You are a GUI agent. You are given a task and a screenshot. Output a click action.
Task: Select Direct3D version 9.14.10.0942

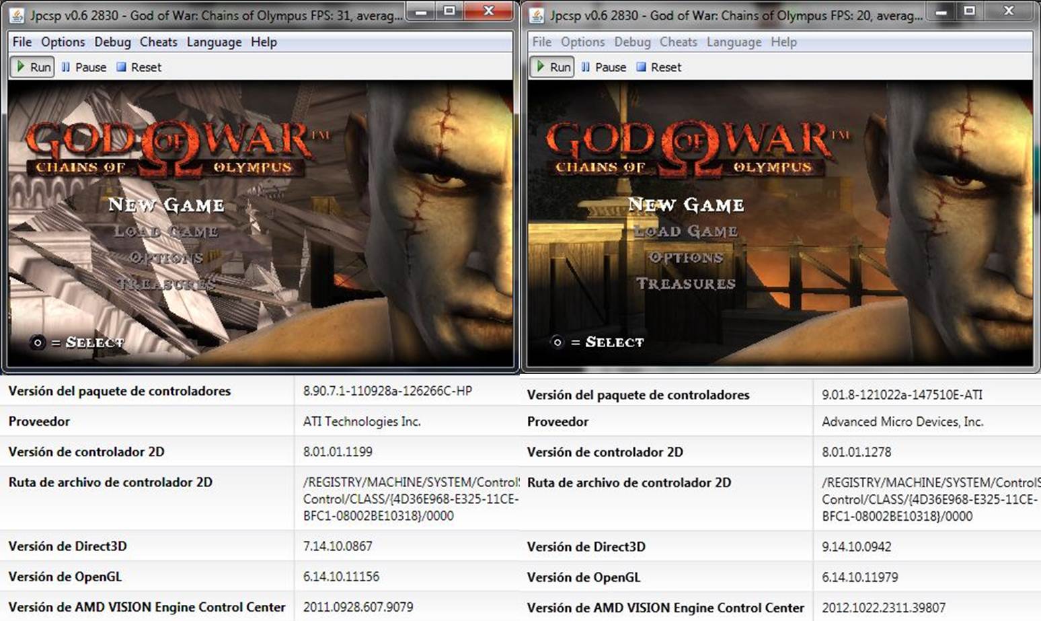[x=857, y=546]
